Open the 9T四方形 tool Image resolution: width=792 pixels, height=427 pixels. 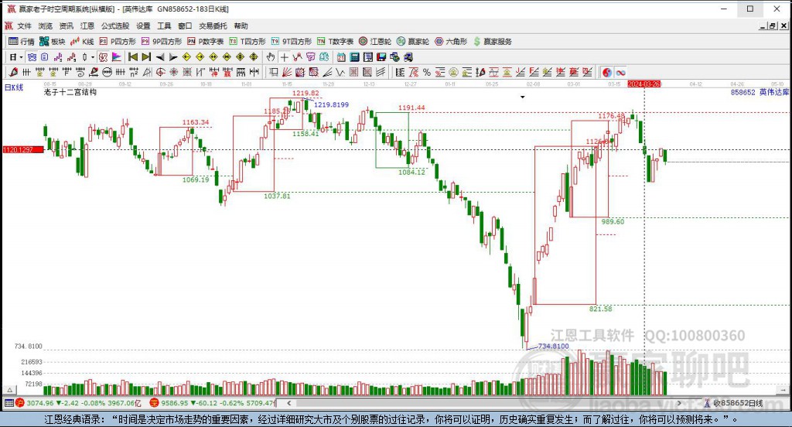(x=292, y=42)
